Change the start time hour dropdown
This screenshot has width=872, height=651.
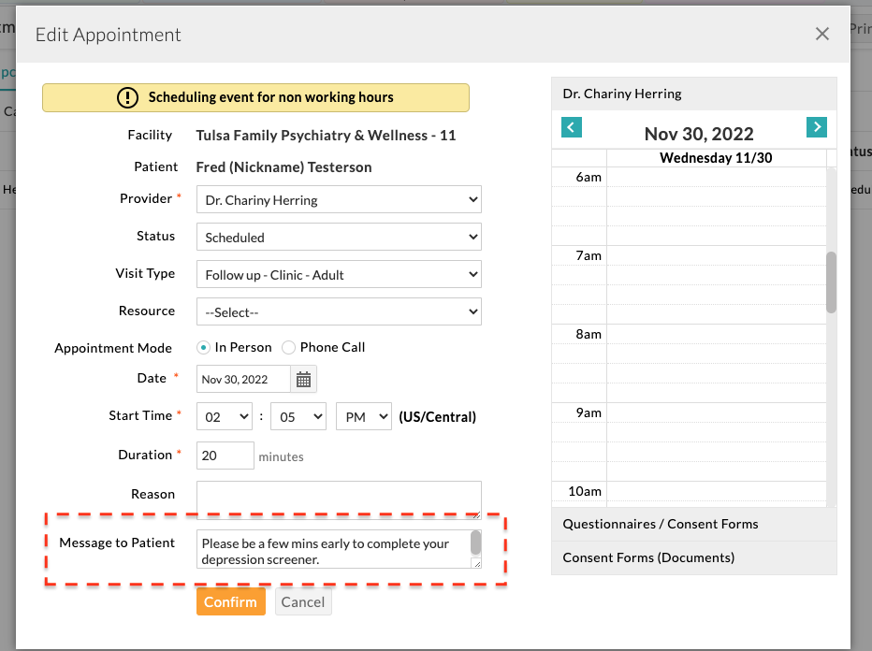225,417
